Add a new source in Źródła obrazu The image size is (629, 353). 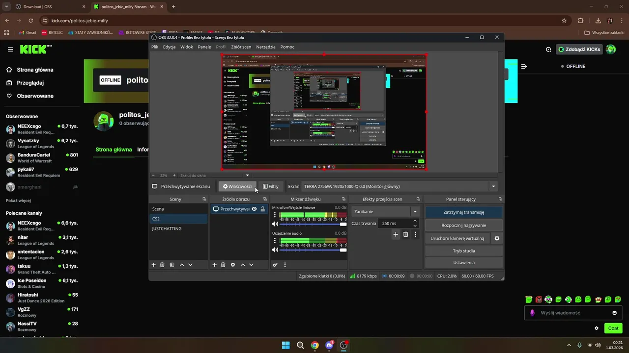214,265
